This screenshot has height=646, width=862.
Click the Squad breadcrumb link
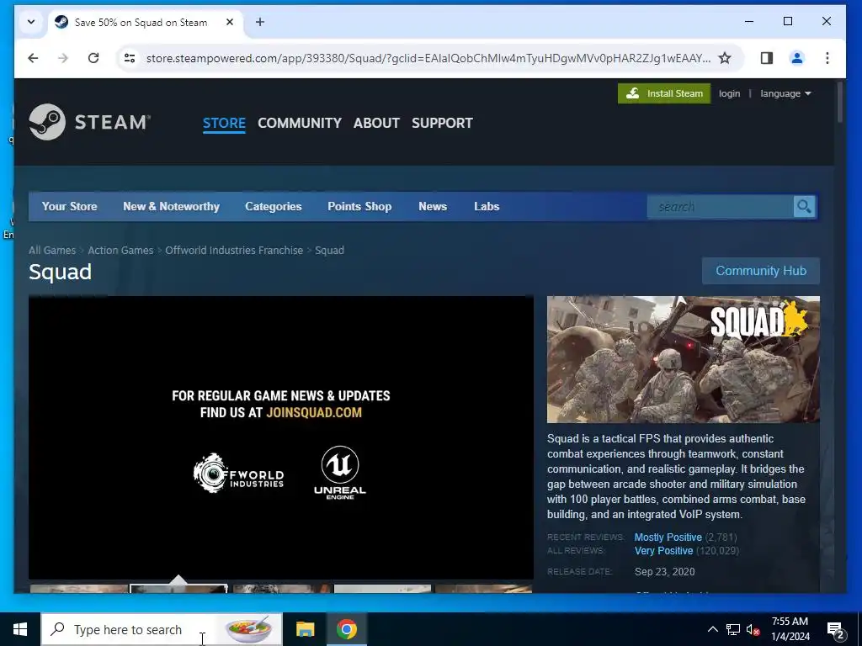click(329, 250)
